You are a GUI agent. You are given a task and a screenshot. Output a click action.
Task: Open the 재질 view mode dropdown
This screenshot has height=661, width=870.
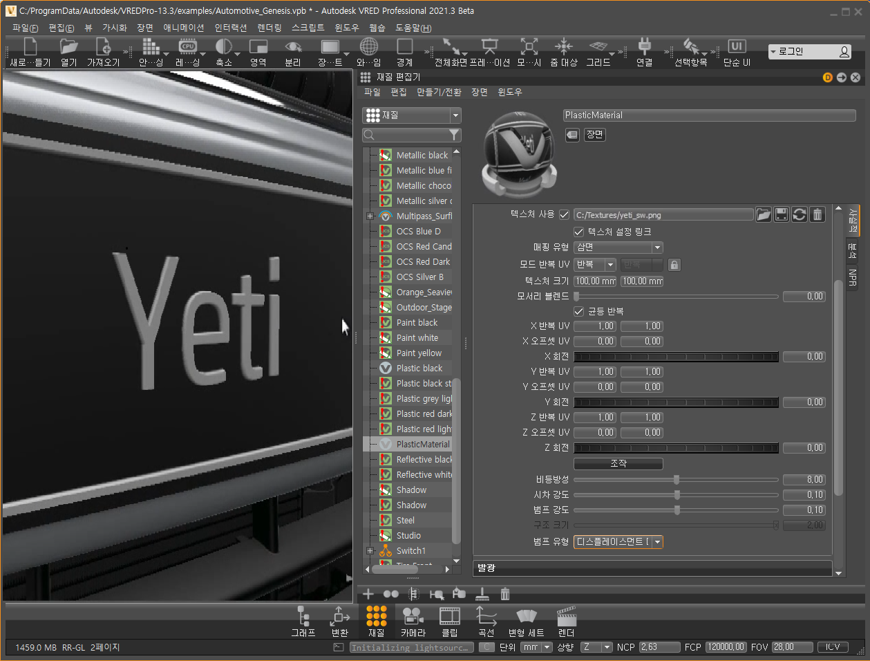click(413, 115)
